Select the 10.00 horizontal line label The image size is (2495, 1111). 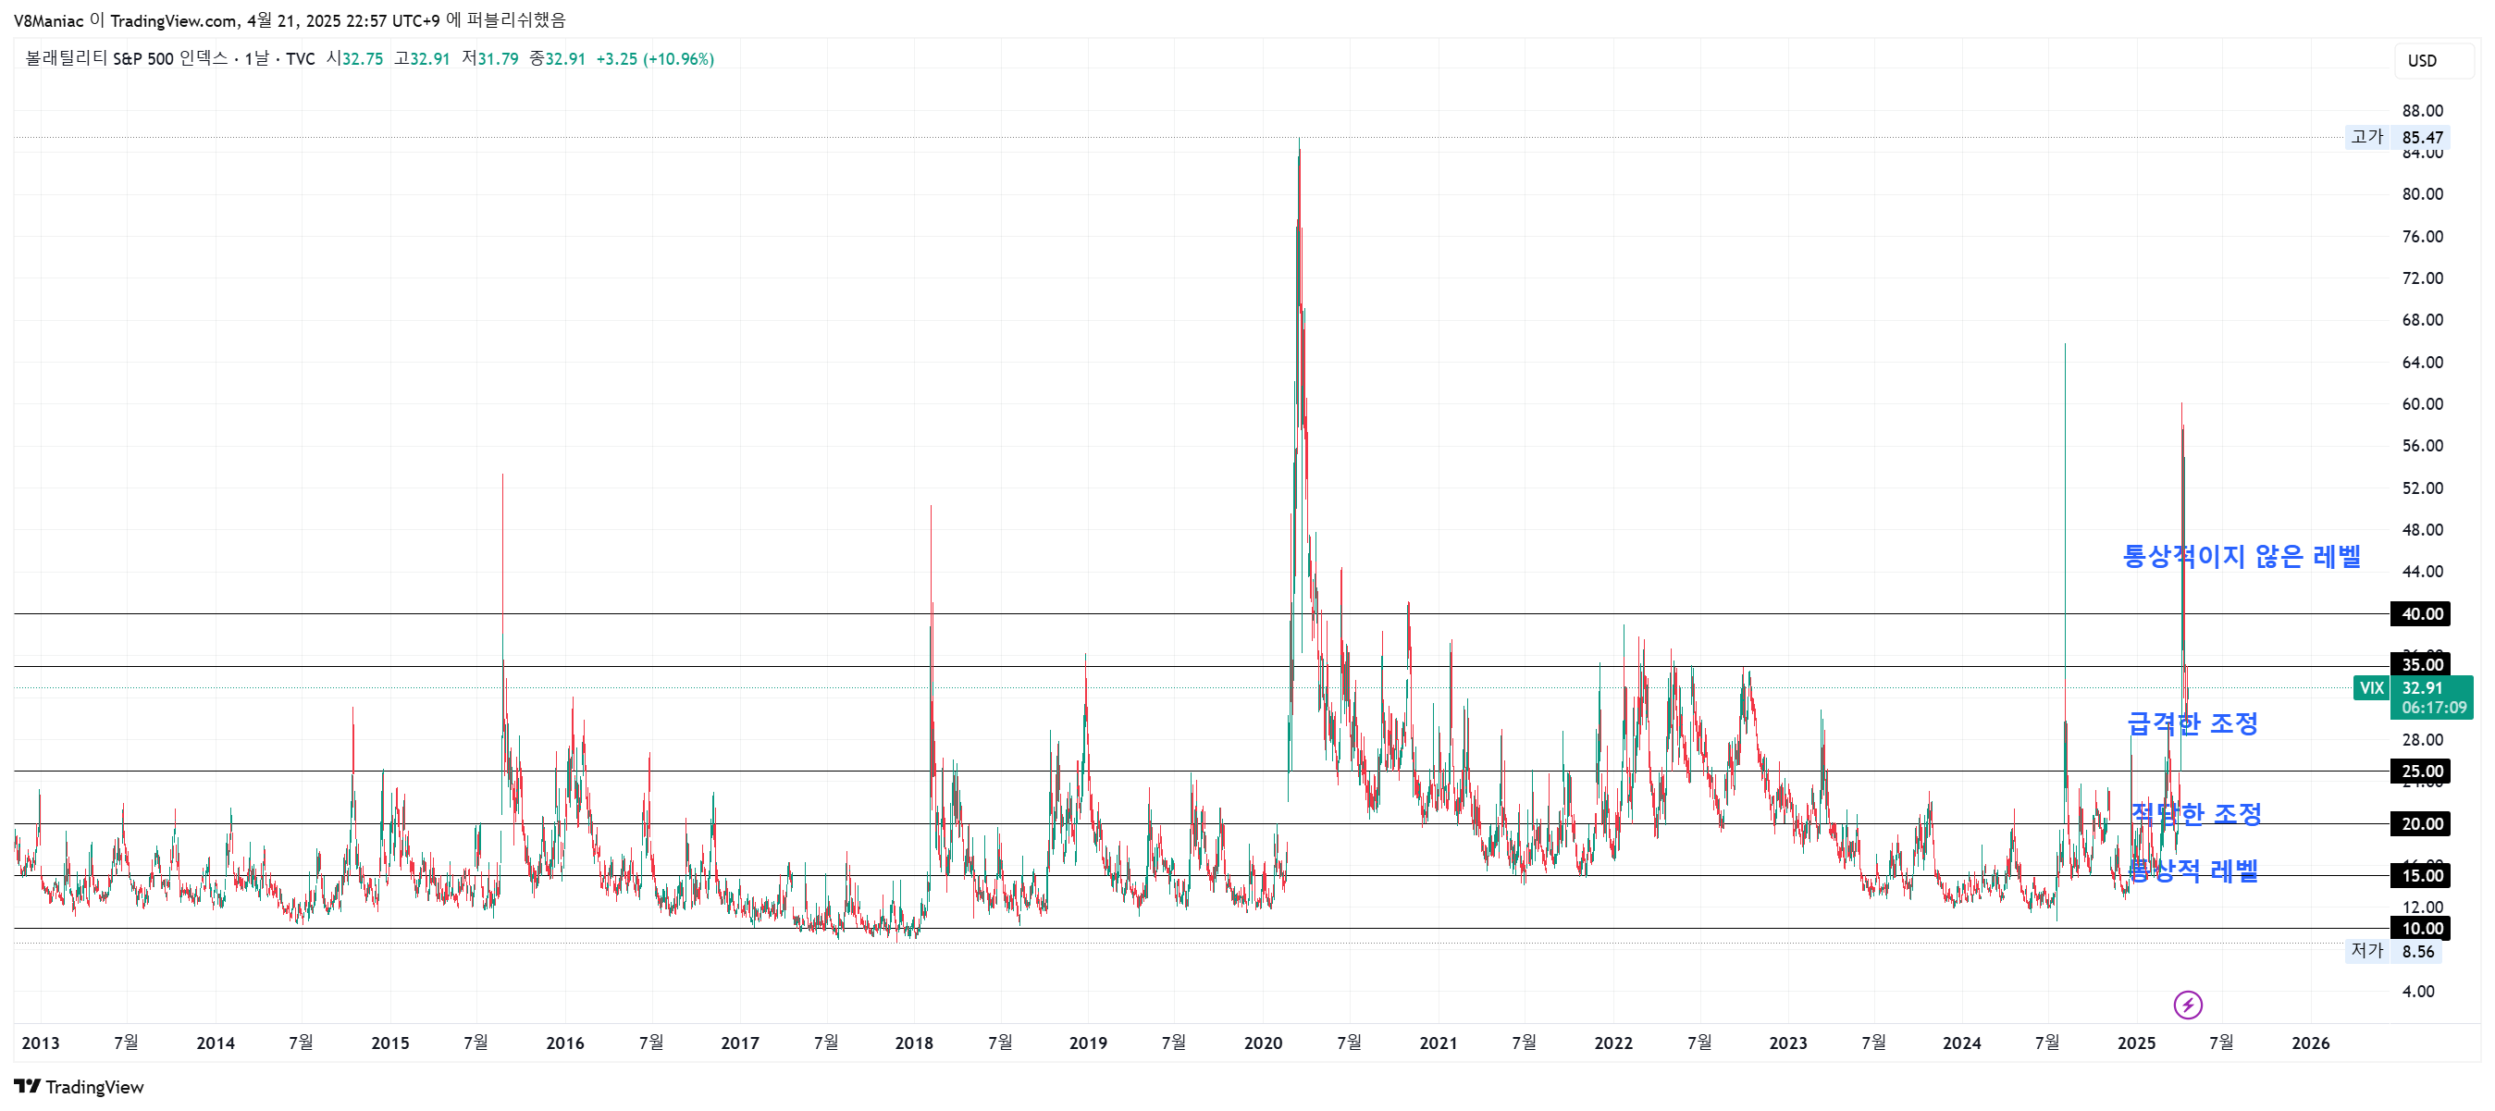pyautogui.click(x=2421, y=929)
